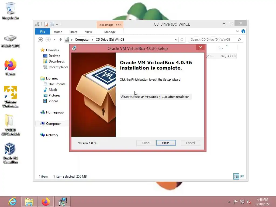Click the Cancel button in VirtualBox Setup
Screen dimensions: 276x207
[190, 143]
